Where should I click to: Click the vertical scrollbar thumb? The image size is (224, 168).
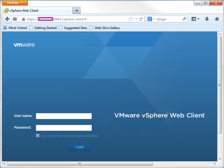coord(220,85)
